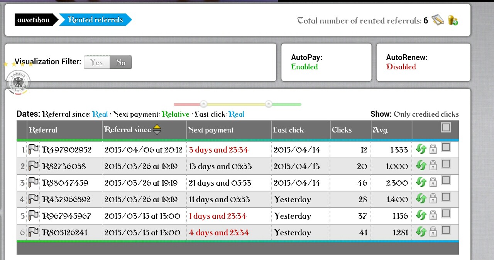Viewport: 494px width, 260px height.
Task: Click next payment 21 days and 05:53
Action: click(x=220, y=183)
